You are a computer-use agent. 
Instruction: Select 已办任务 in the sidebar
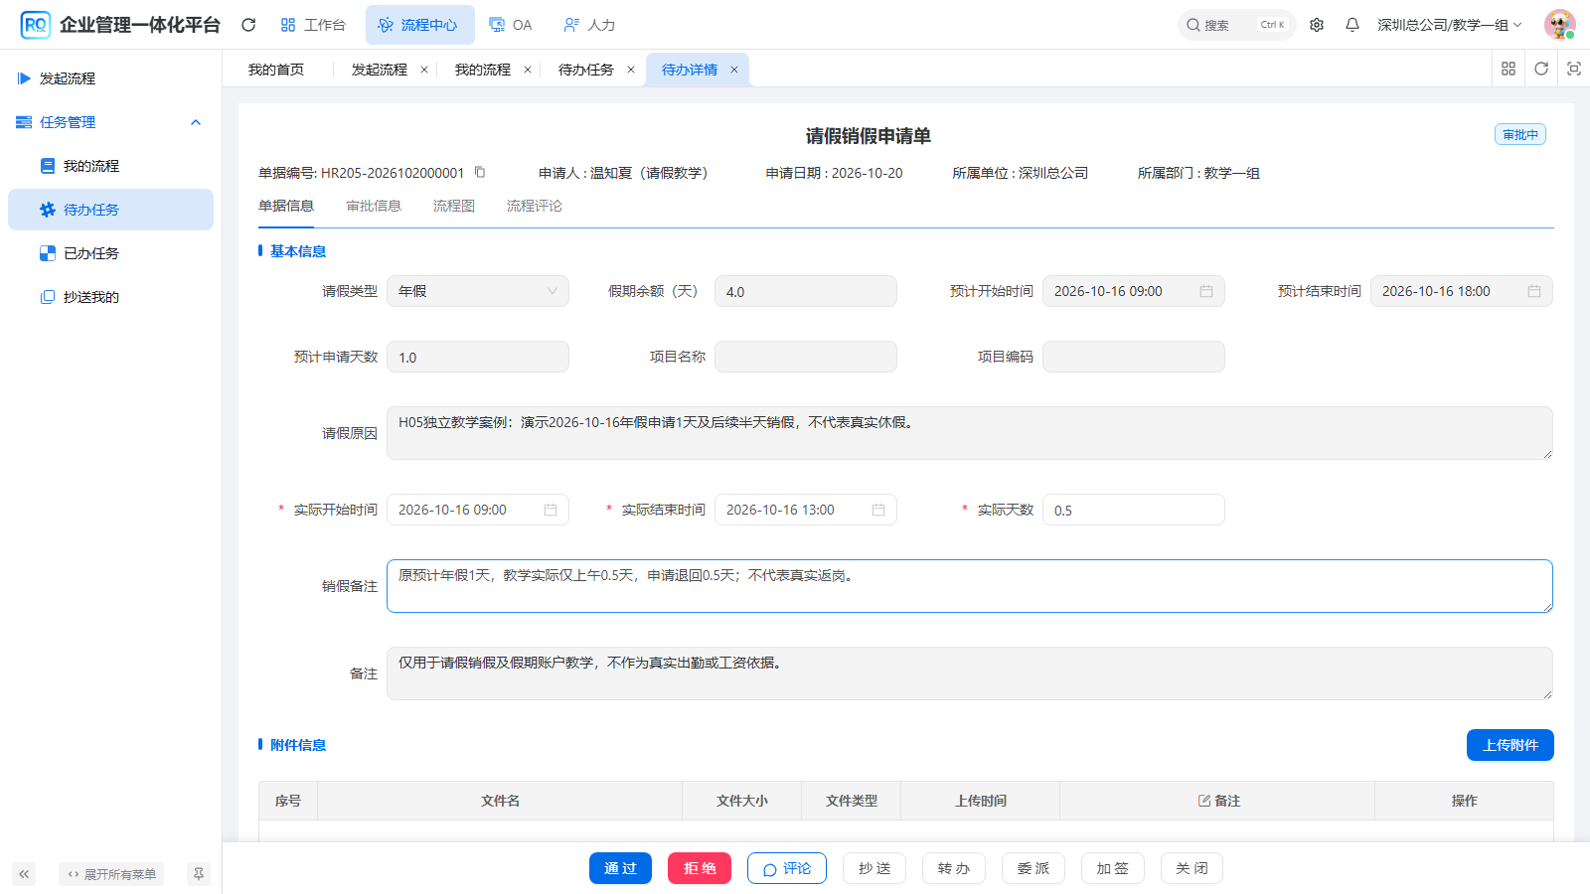110,253
